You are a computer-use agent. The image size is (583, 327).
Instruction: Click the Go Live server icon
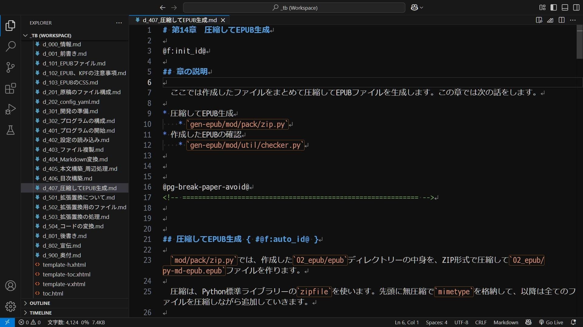coord(551,322)
